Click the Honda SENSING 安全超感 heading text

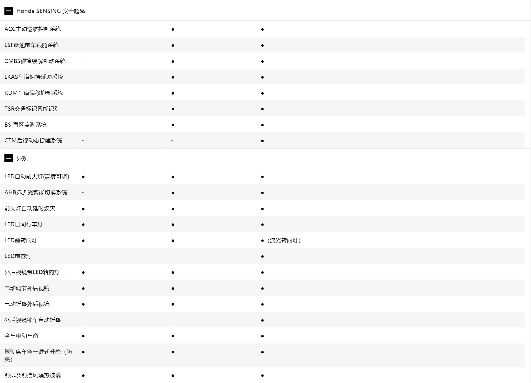[x=51, y=11]
